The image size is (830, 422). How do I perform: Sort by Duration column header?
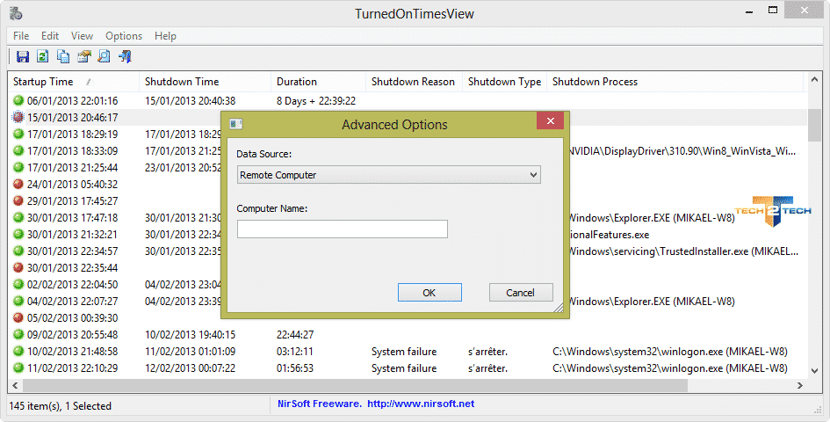(319, 82)
